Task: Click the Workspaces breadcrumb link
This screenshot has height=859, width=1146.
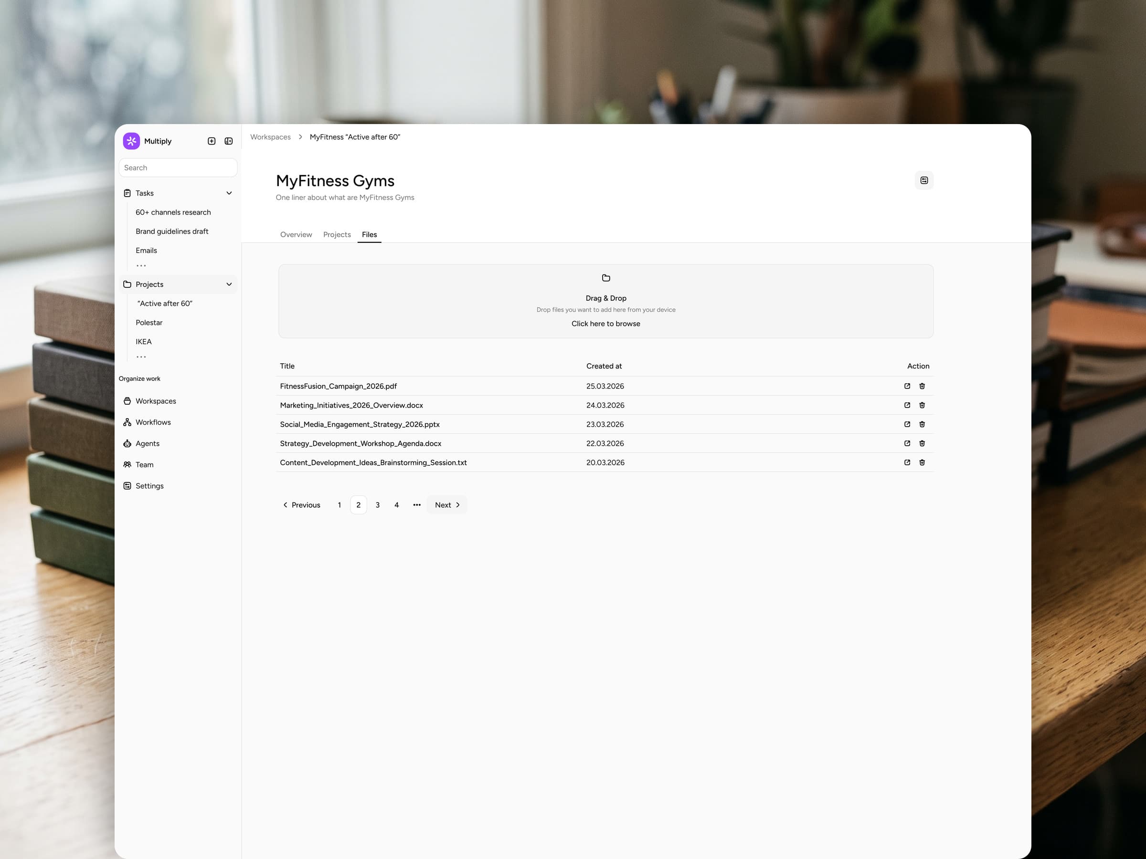Action: pos(270,137)
